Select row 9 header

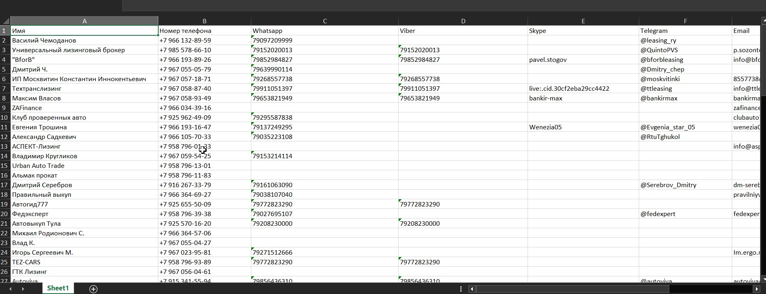[x=5, y=108]
